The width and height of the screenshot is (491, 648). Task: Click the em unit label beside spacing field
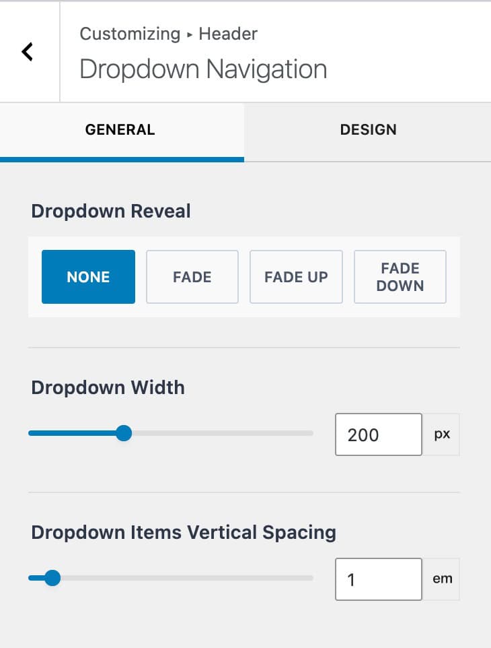[441, 579]
